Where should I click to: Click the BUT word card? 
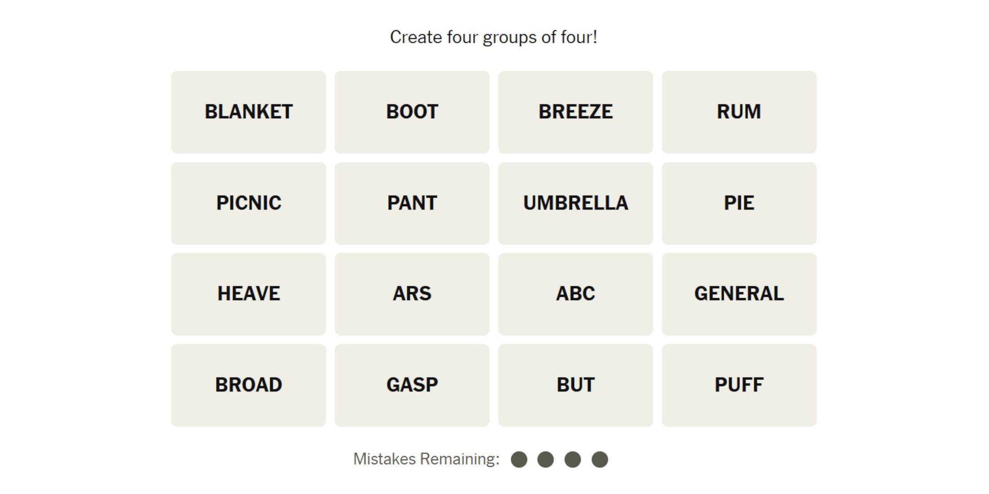pos(576,385)
